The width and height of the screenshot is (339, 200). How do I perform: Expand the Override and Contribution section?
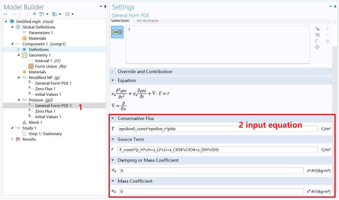[x=113, y=72]
